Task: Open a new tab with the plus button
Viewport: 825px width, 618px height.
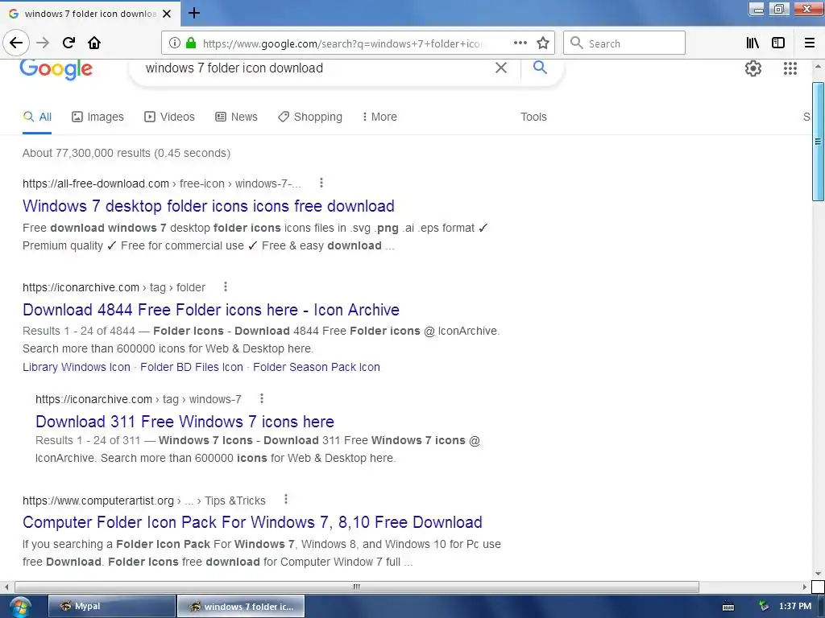Action: [193, 13]
